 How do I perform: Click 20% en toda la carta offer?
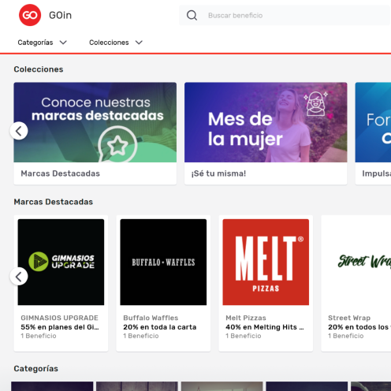click(160, 327)
